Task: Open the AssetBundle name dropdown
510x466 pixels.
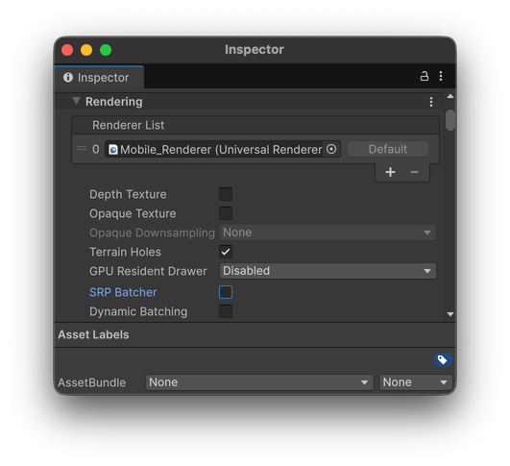Action: [259, 382]
